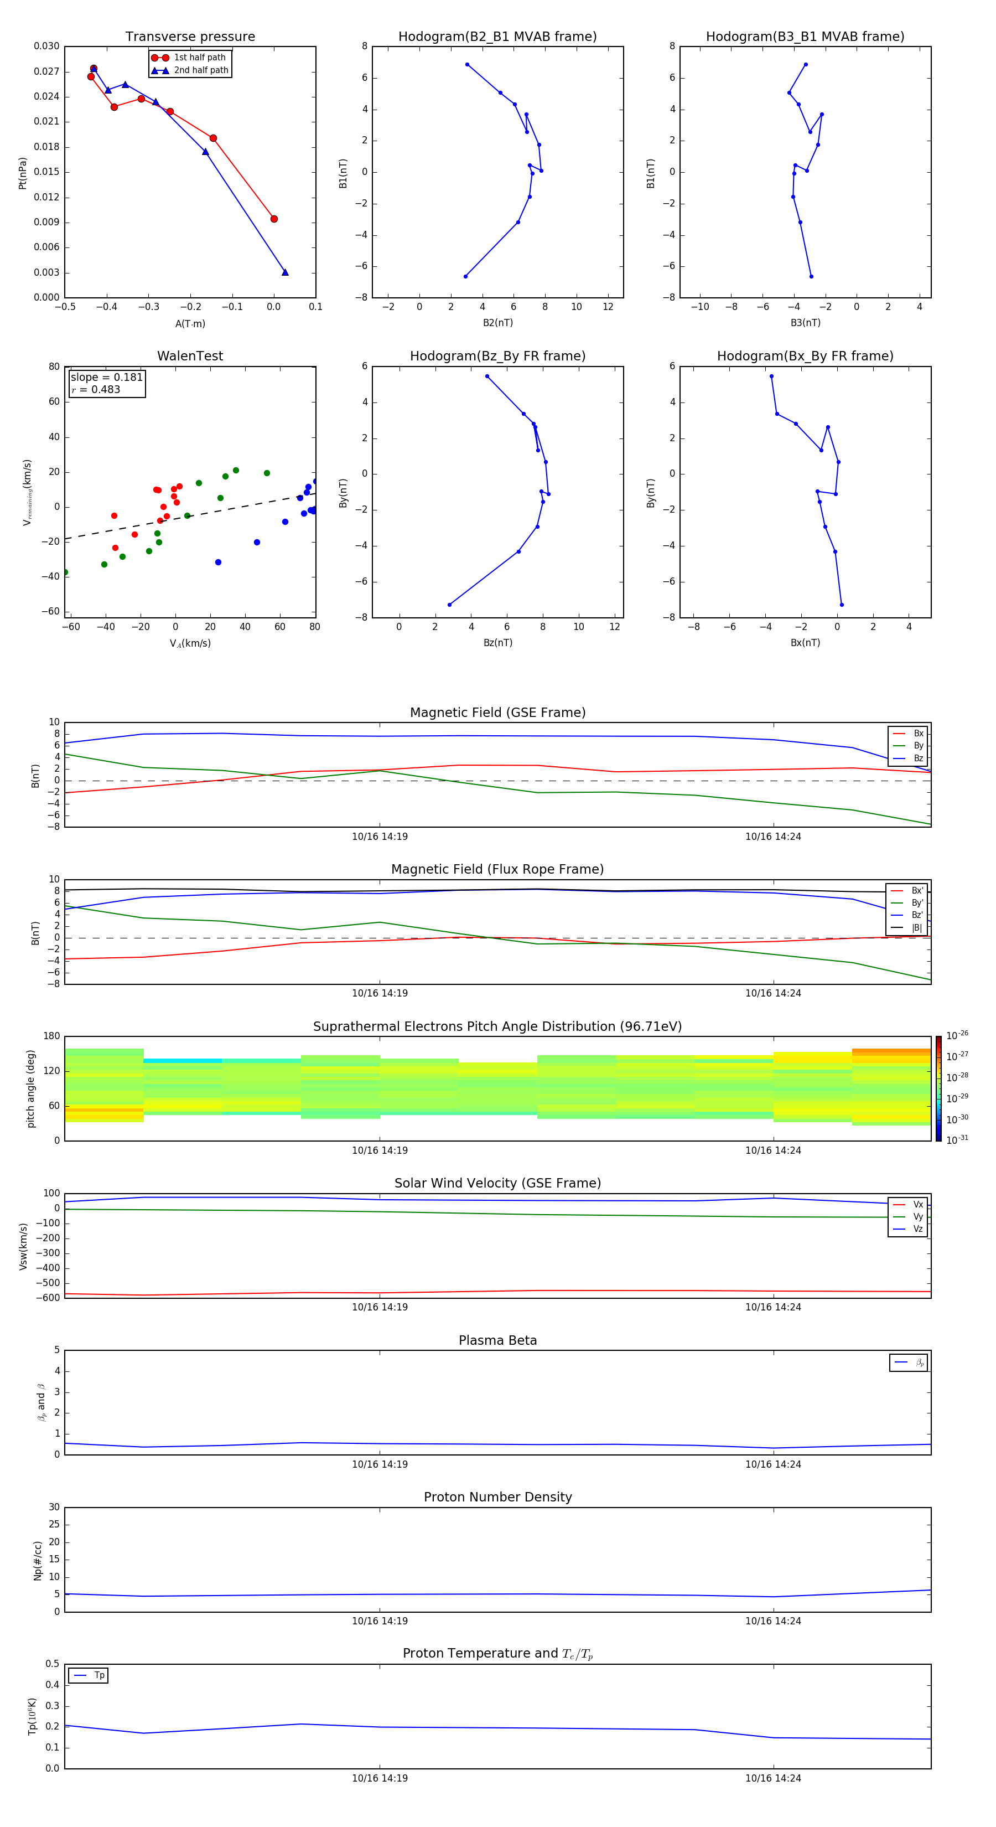Click the βp legend in Plasma Beta panel
The width and height of the screenshot is (996, 1827).
point(908,1362)
